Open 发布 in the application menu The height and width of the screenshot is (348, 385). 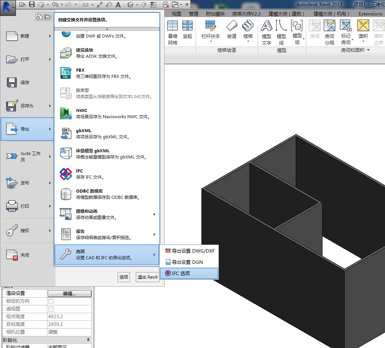click(28, 183)
